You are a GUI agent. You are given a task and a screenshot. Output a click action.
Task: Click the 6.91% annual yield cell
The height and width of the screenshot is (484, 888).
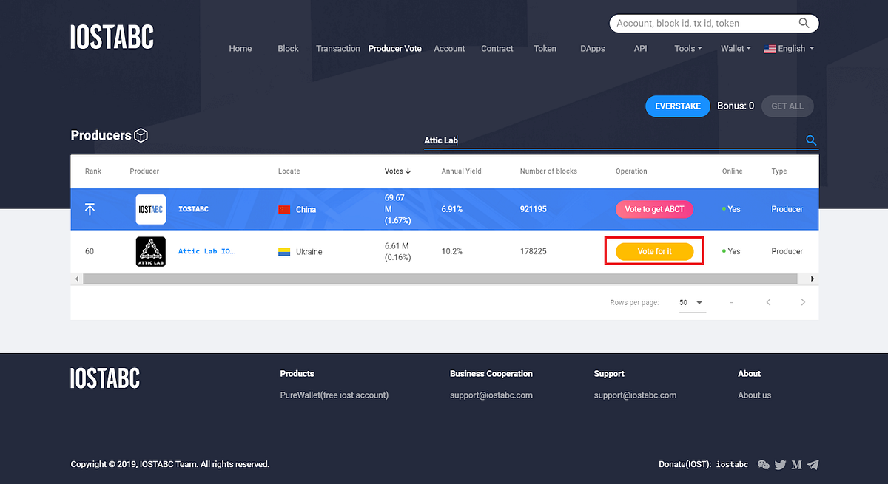(x=452, y=209)
